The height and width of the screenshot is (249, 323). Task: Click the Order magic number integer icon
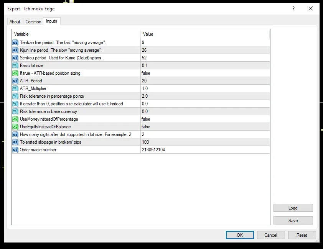point(15,150)
